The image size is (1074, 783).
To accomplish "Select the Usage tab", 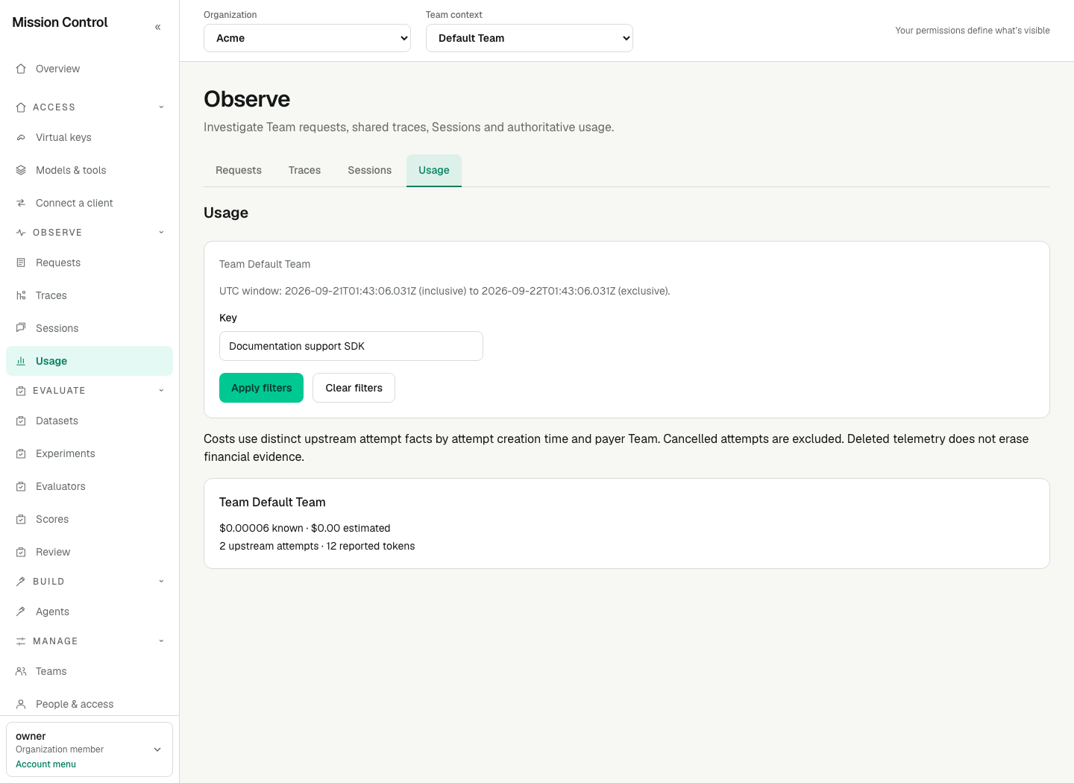I will tap(434, 170).
